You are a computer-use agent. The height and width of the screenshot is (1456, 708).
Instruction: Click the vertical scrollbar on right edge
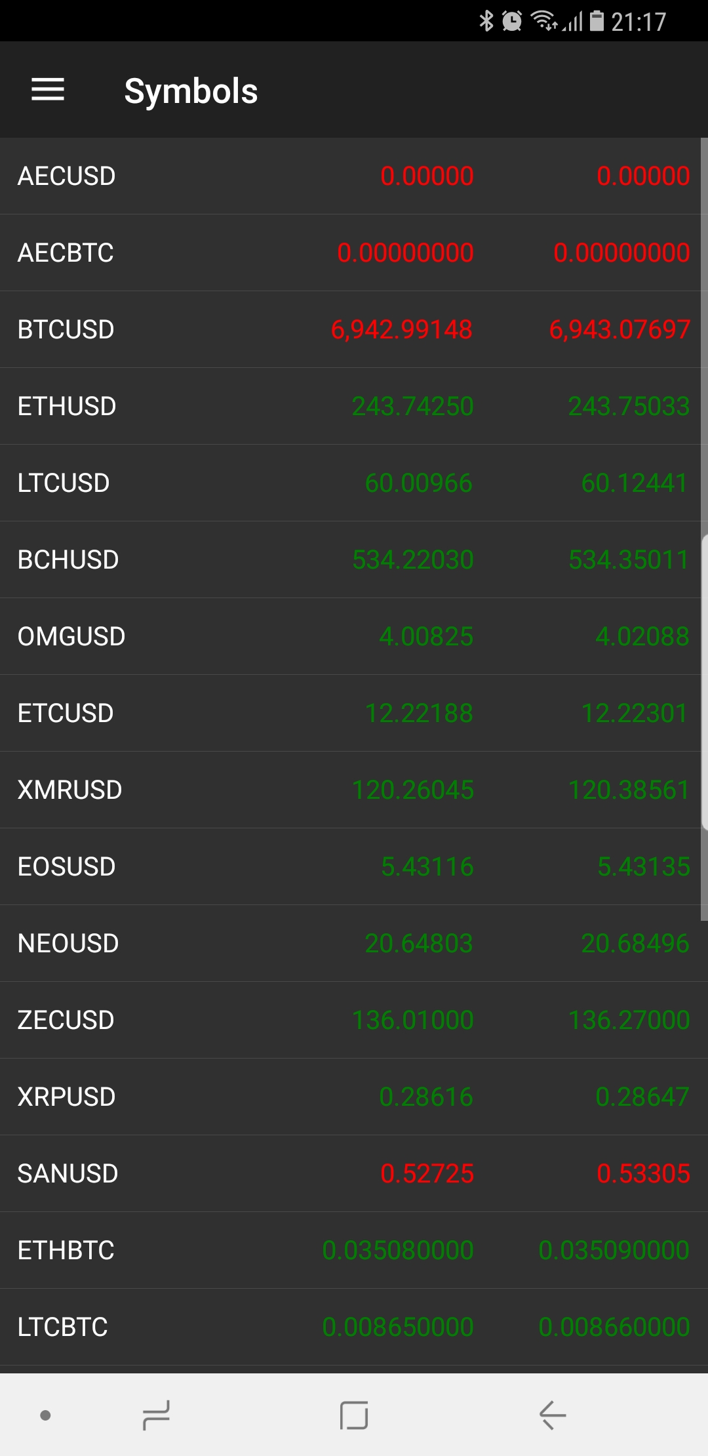pos(704,682)
